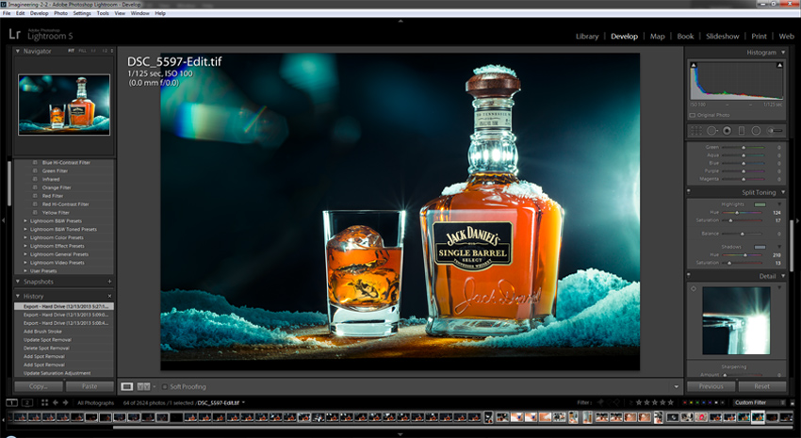Open the Map module
Screen dimensions: 801x438
point(657,36)
